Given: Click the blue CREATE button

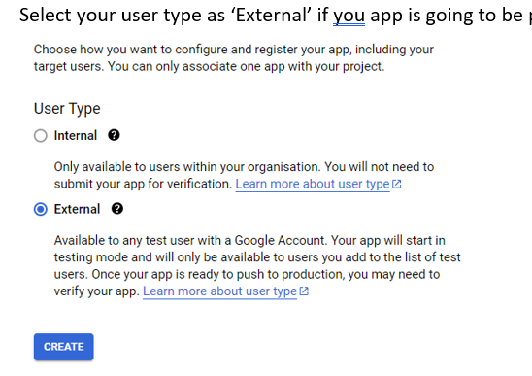Looking at the screenshot, I should (x=64, y=347).
